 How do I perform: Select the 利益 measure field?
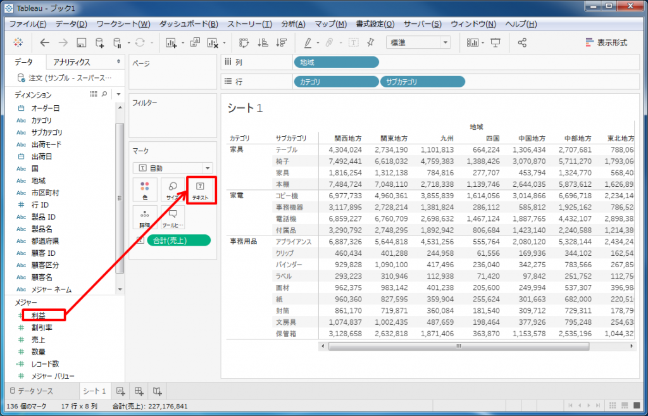(38, 315)
